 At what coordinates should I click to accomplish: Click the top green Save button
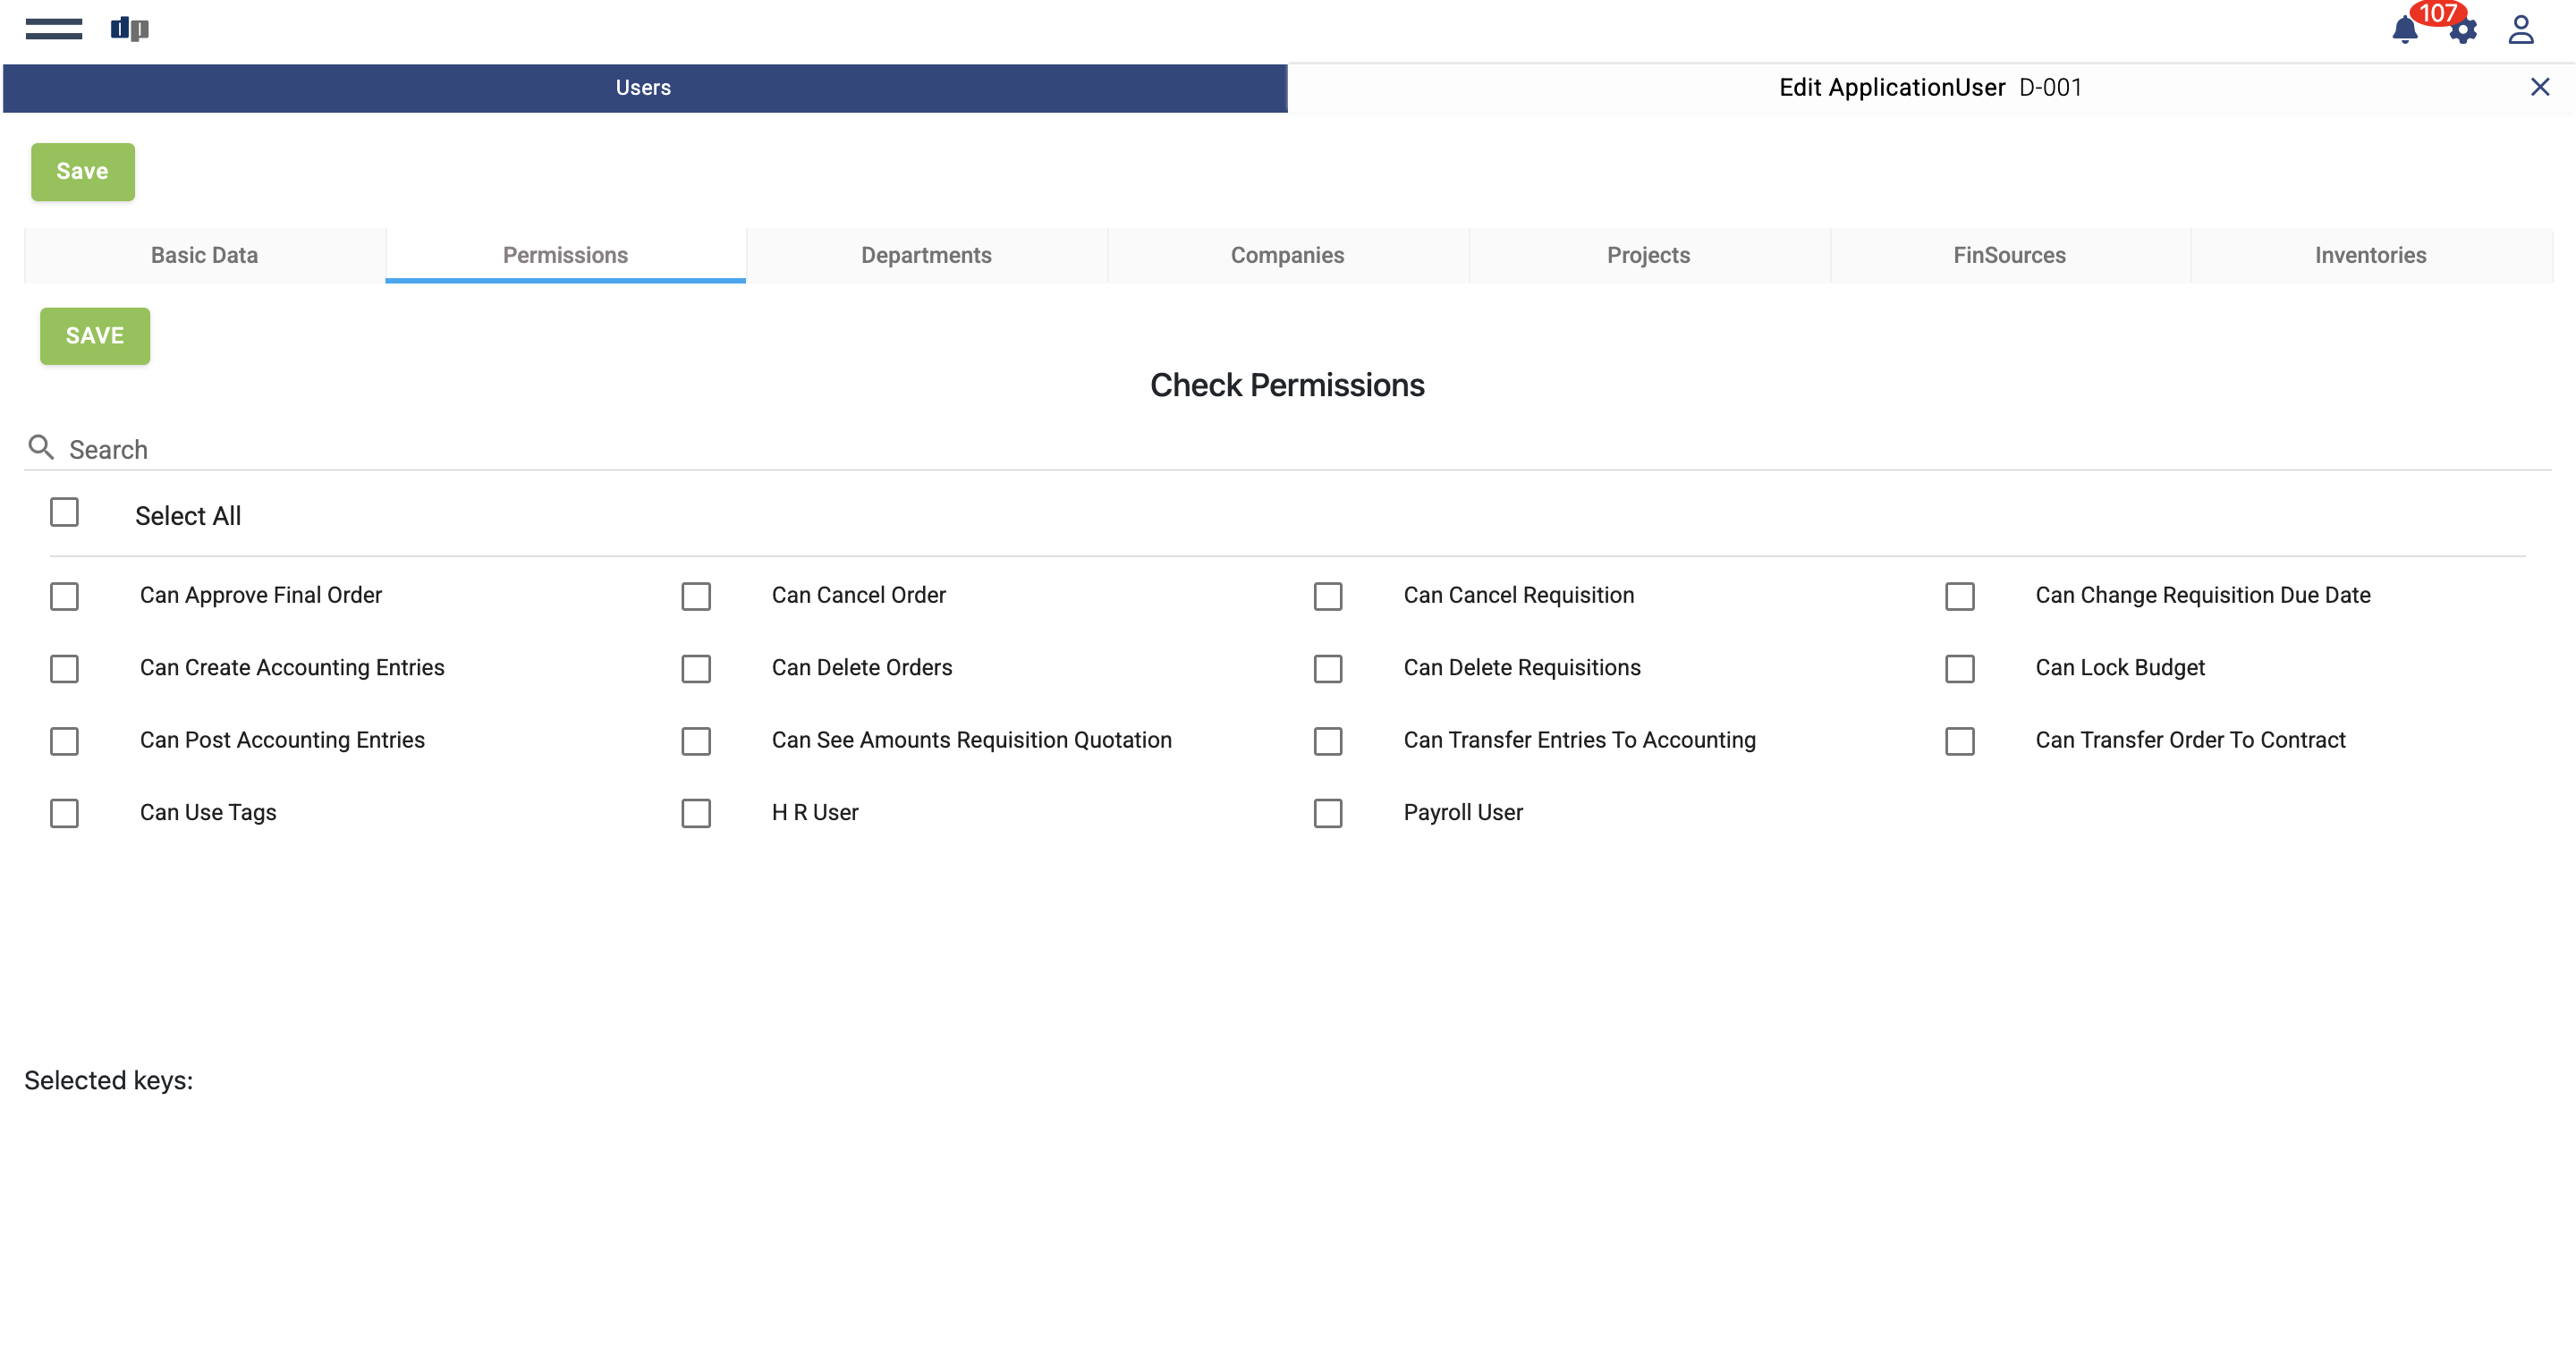[x=82, y=172]
